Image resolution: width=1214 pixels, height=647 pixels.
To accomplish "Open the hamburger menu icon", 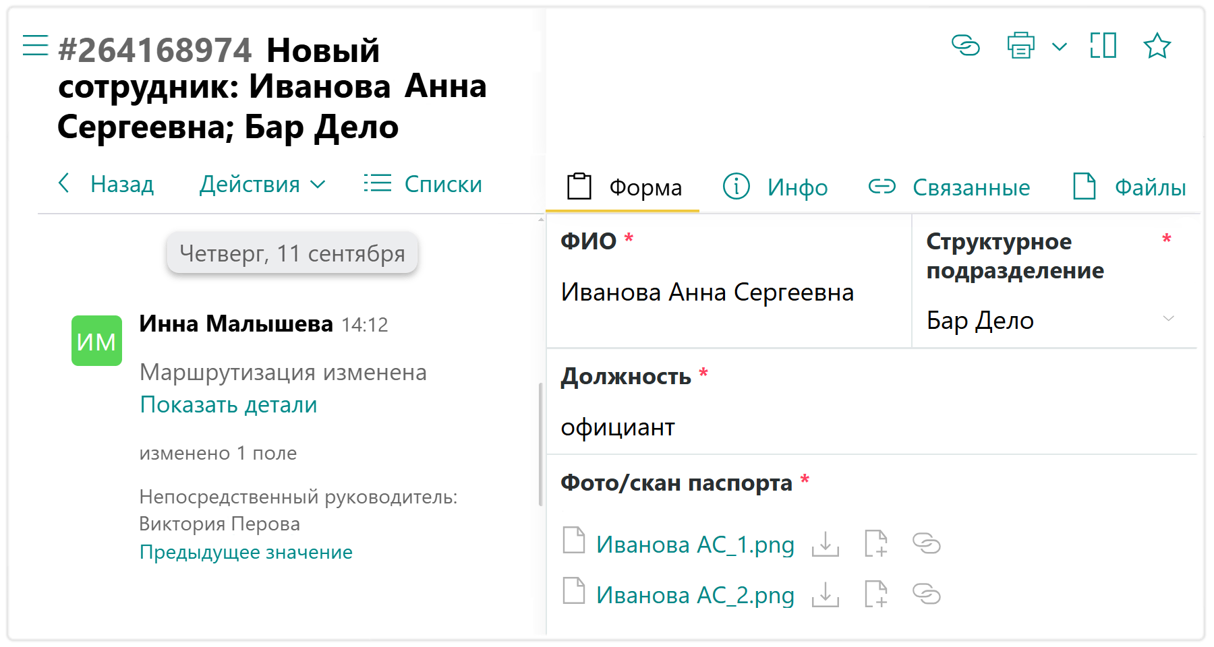I will 35,46.
